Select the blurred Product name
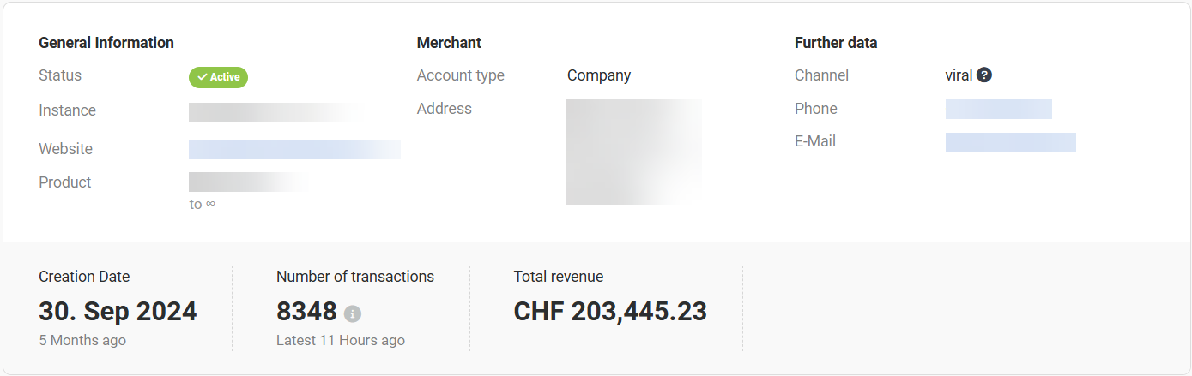The height and width of the screenshot is (376, 1192). [x=249, y=182]
